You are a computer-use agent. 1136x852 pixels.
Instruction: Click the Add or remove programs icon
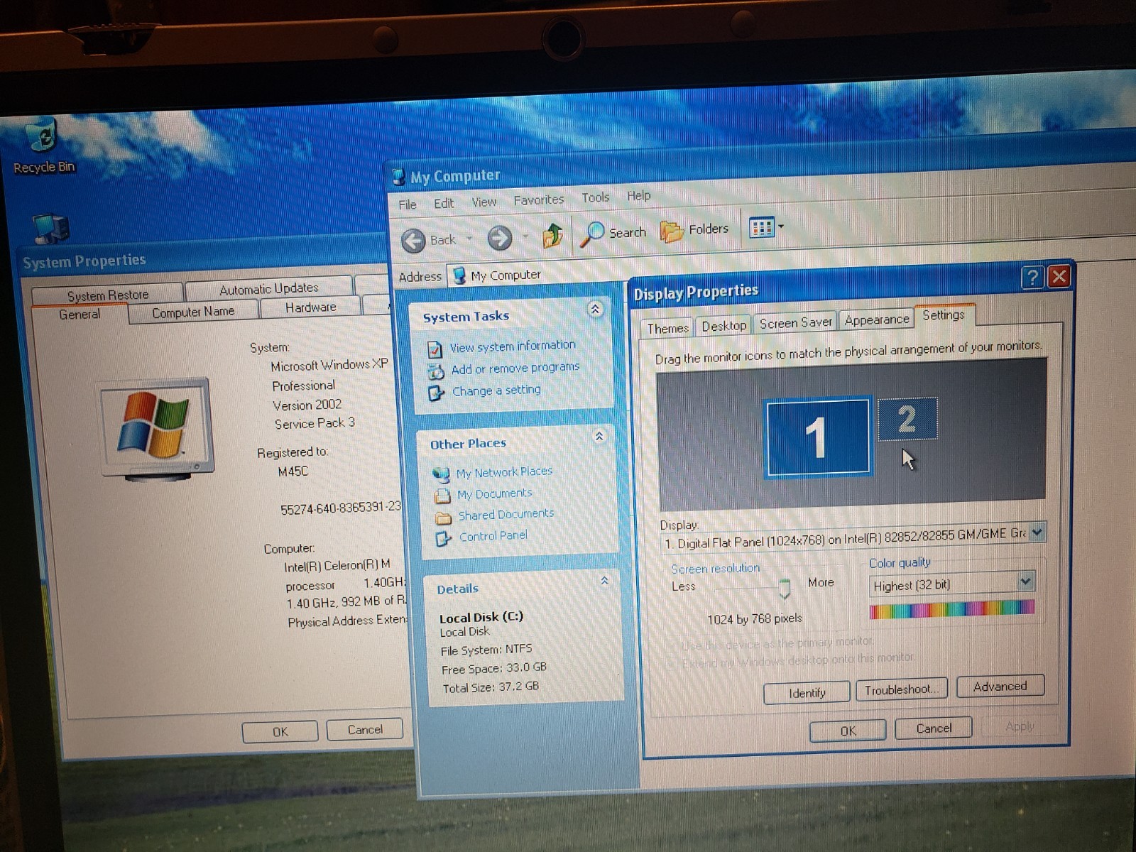[x=435, y=371]
